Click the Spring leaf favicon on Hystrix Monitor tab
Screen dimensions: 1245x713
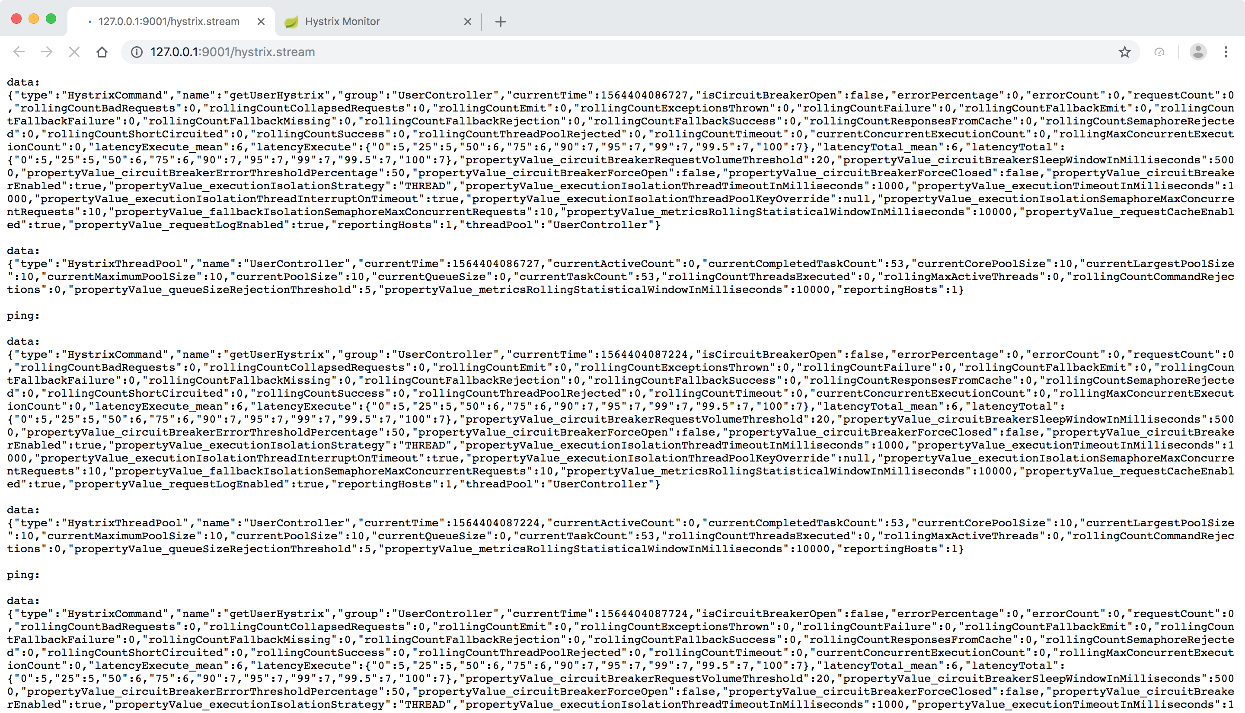(x=291, y=22)
